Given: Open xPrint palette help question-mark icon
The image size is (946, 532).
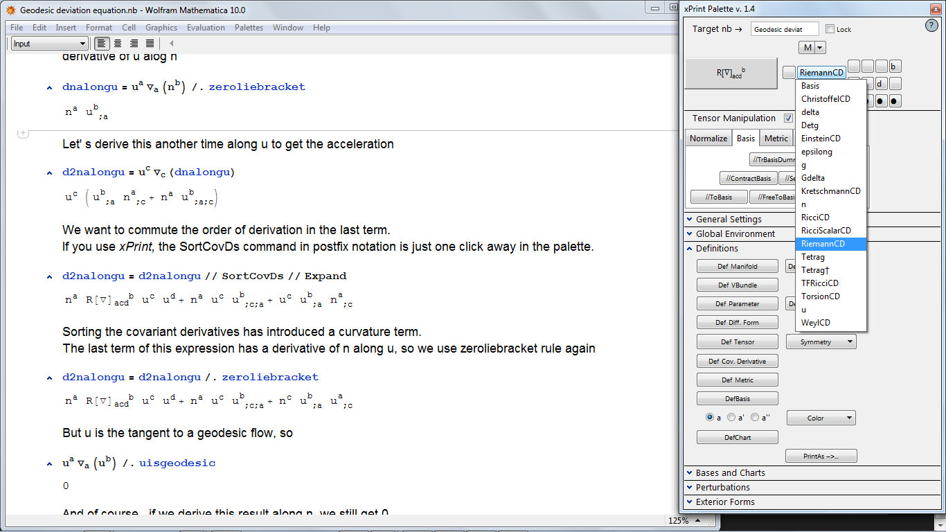Looking at the screenshot, I should coord(931,26).
